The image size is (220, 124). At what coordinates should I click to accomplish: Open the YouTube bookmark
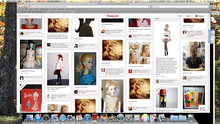53,9
